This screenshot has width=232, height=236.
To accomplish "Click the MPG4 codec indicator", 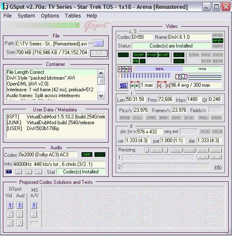I will pos(217,40).
